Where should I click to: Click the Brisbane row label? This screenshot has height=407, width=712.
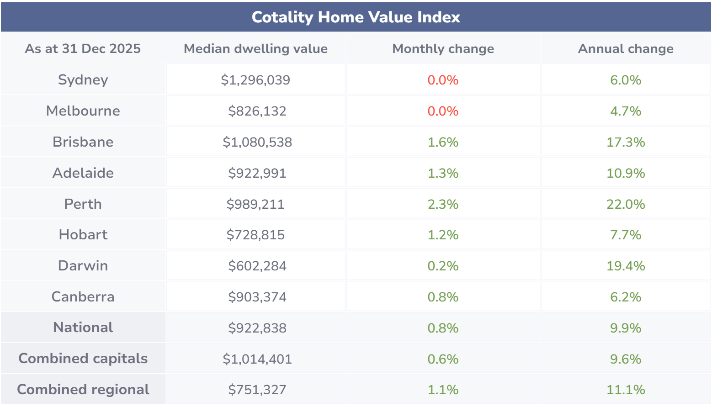click(x=83, y=142)
